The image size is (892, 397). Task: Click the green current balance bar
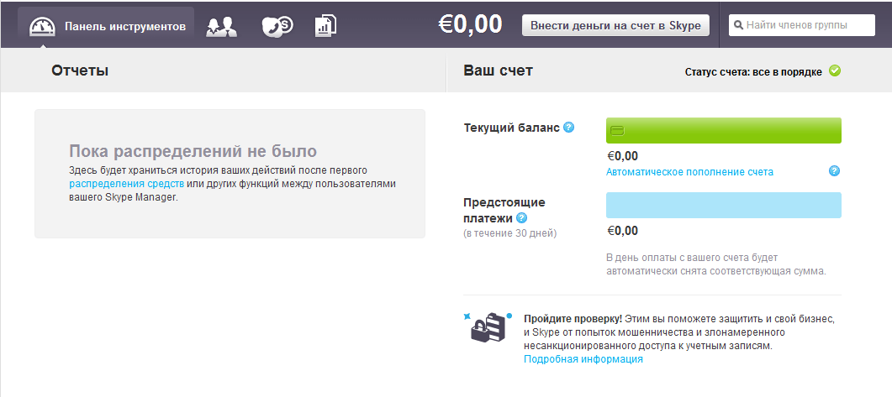coord(724,131)
